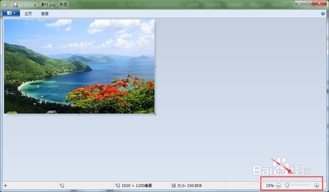Click the Paint palette icon in title bar
Viewport: 329px width, 192px height.
5,5
